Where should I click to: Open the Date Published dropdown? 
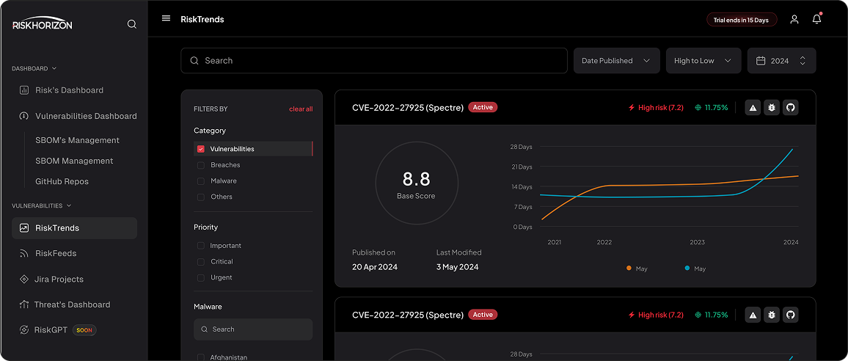(616, 61)
